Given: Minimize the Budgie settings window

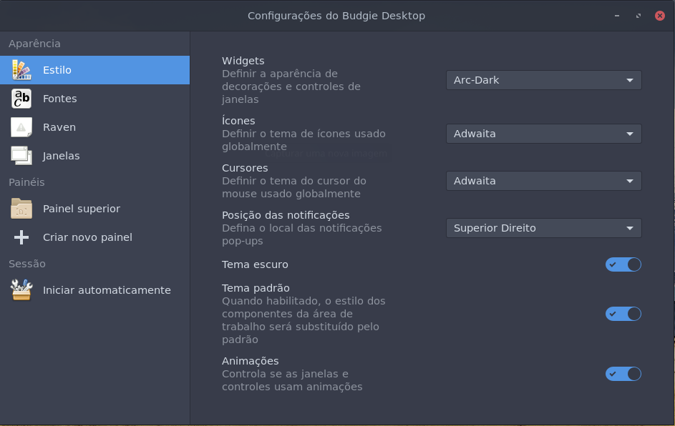Looking at the screenshot, I should pos(617,16).
